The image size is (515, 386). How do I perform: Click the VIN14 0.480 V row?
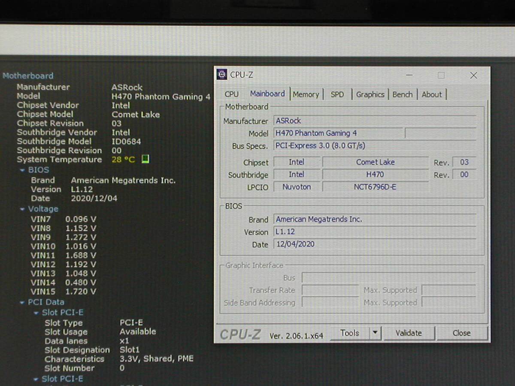click(63, 283)
